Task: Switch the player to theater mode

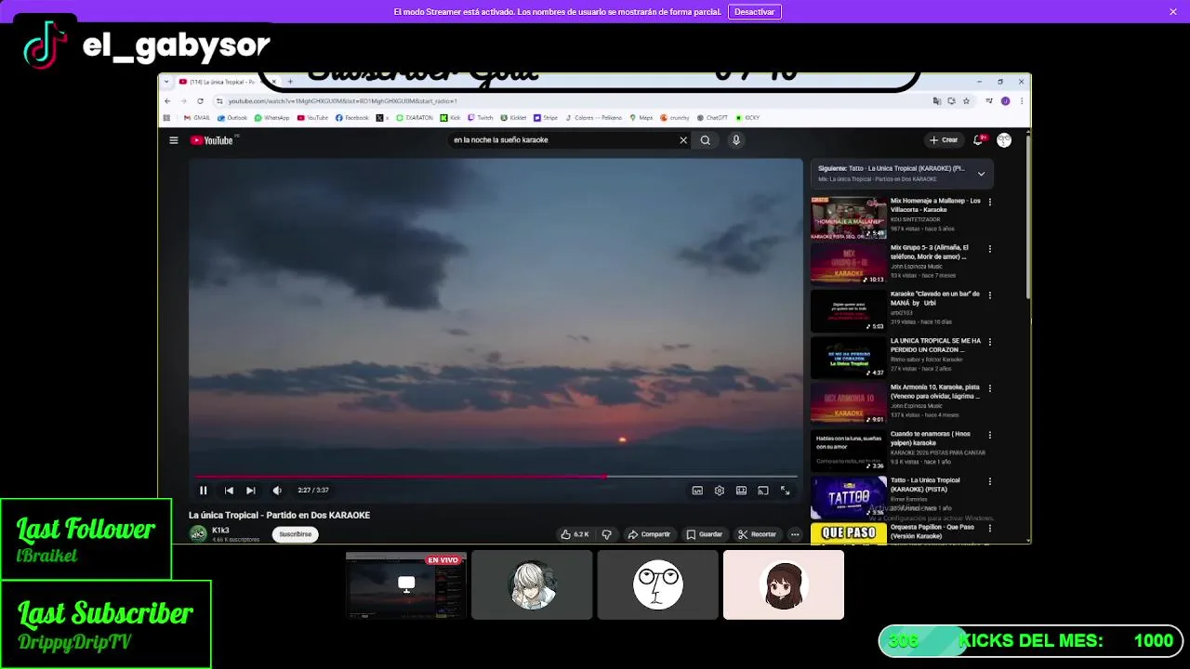Action: [741, 491]
